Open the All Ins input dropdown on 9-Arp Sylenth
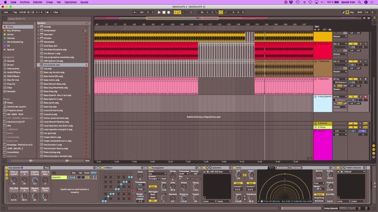This screenshot has width=378, height=212. click(x=340, y=97)
